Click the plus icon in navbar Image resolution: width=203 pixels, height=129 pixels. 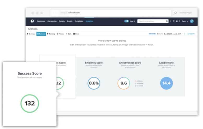(x=170, y=21)
